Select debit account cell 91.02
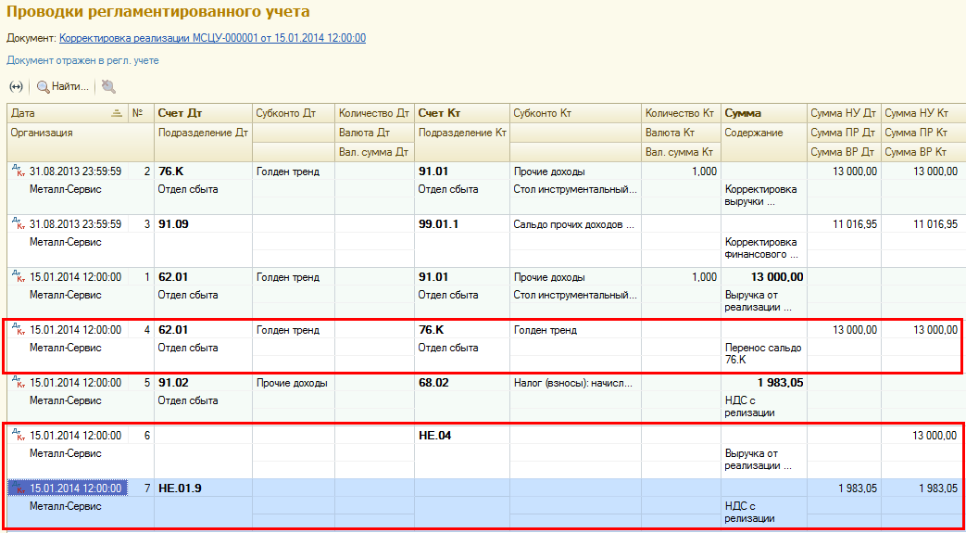 click(x=204, y=383)
